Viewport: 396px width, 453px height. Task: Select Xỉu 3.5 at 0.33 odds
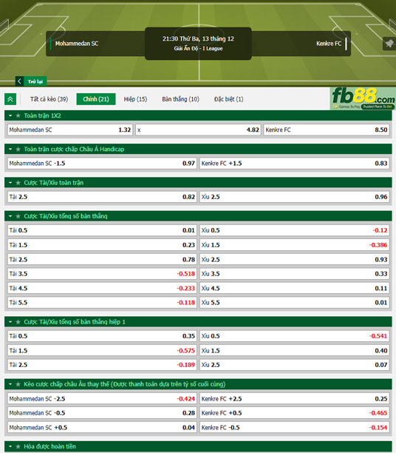point(295,274)
